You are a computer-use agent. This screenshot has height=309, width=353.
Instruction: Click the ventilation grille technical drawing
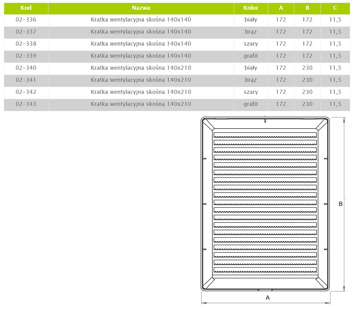pos(265,204)
